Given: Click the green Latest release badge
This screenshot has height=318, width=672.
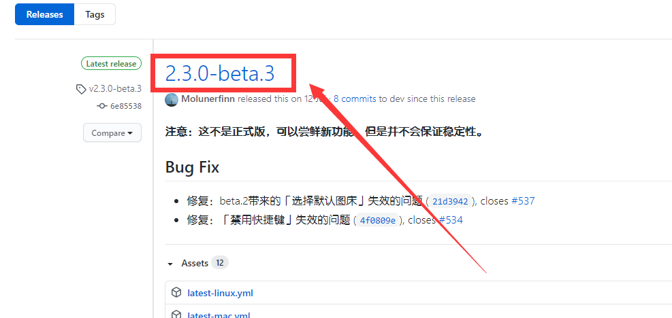Looking at the screenshot, I should click(x=110, y=64).
